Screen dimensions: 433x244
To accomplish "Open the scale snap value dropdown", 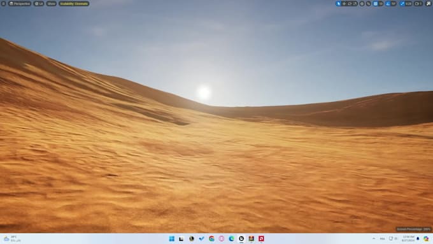I will (x=409, y=4).
